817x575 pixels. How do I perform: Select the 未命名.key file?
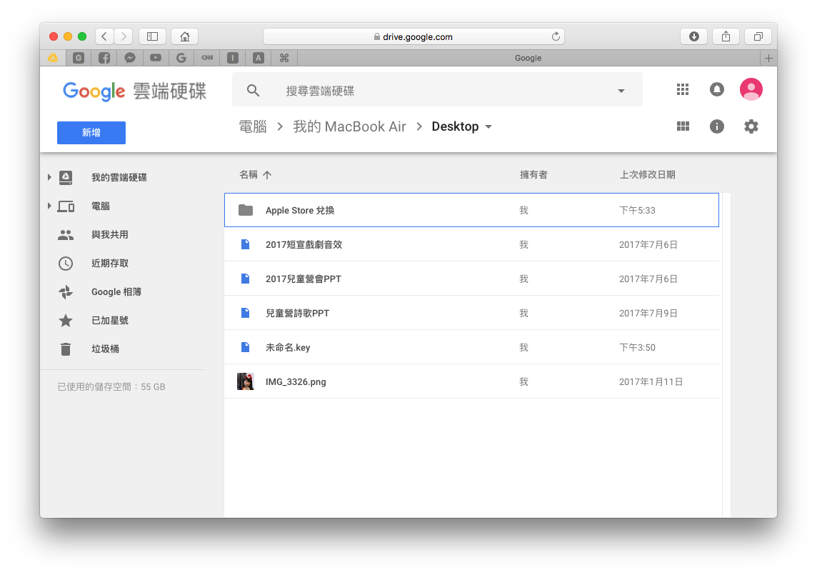click(x=471, y=347)
